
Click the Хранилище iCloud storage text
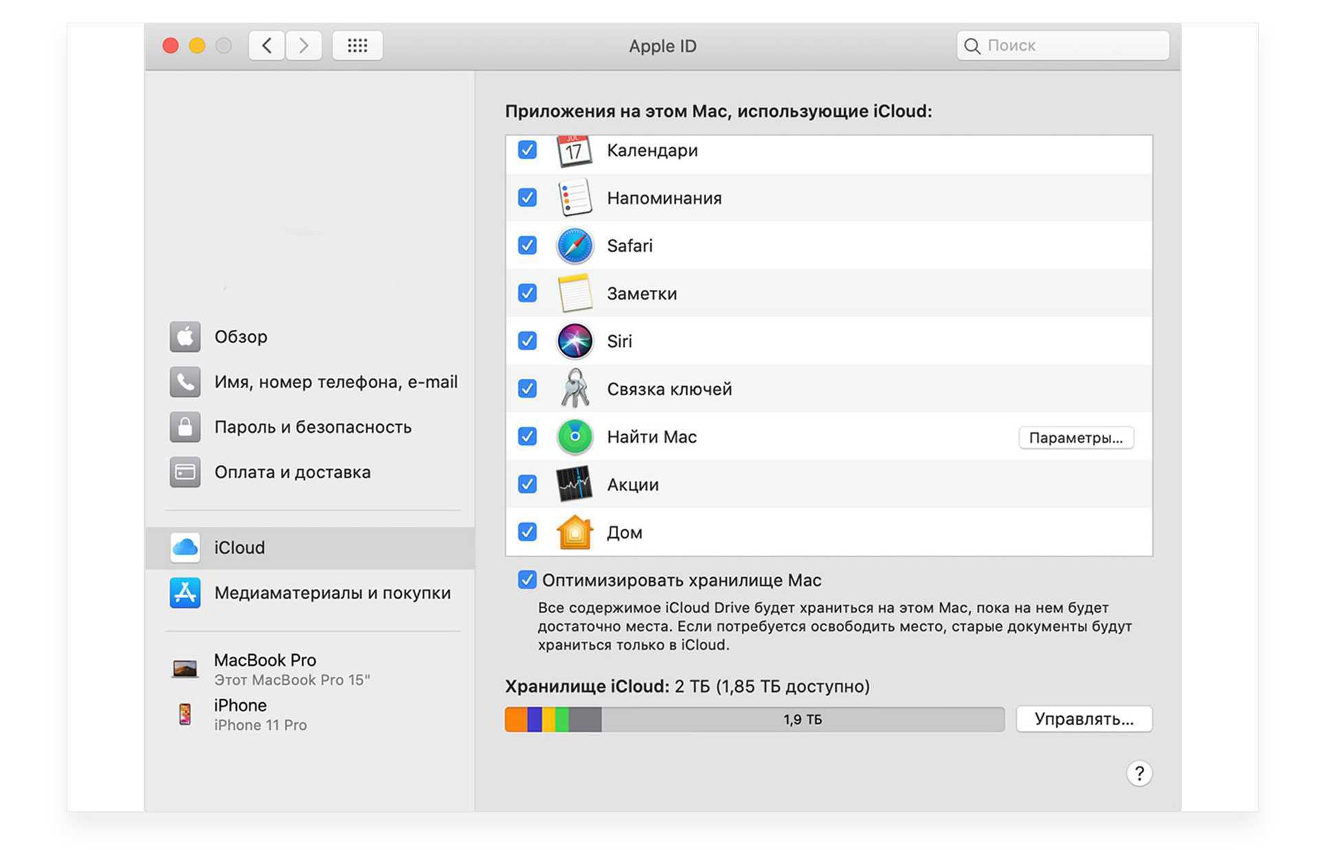687,686
